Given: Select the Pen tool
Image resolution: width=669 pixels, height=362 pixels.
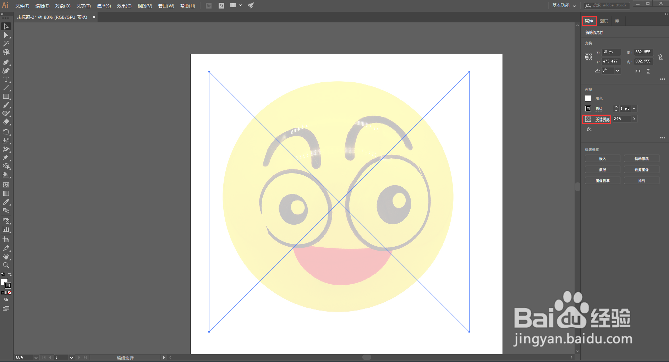Looking at the screenshot, I should click(x=6, y=62).
